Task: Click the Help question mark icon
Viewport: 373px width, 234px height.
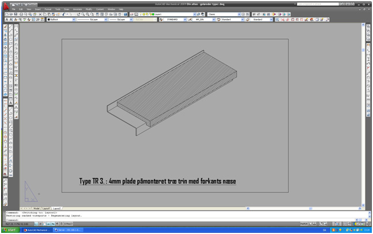Action: point(125,14)
